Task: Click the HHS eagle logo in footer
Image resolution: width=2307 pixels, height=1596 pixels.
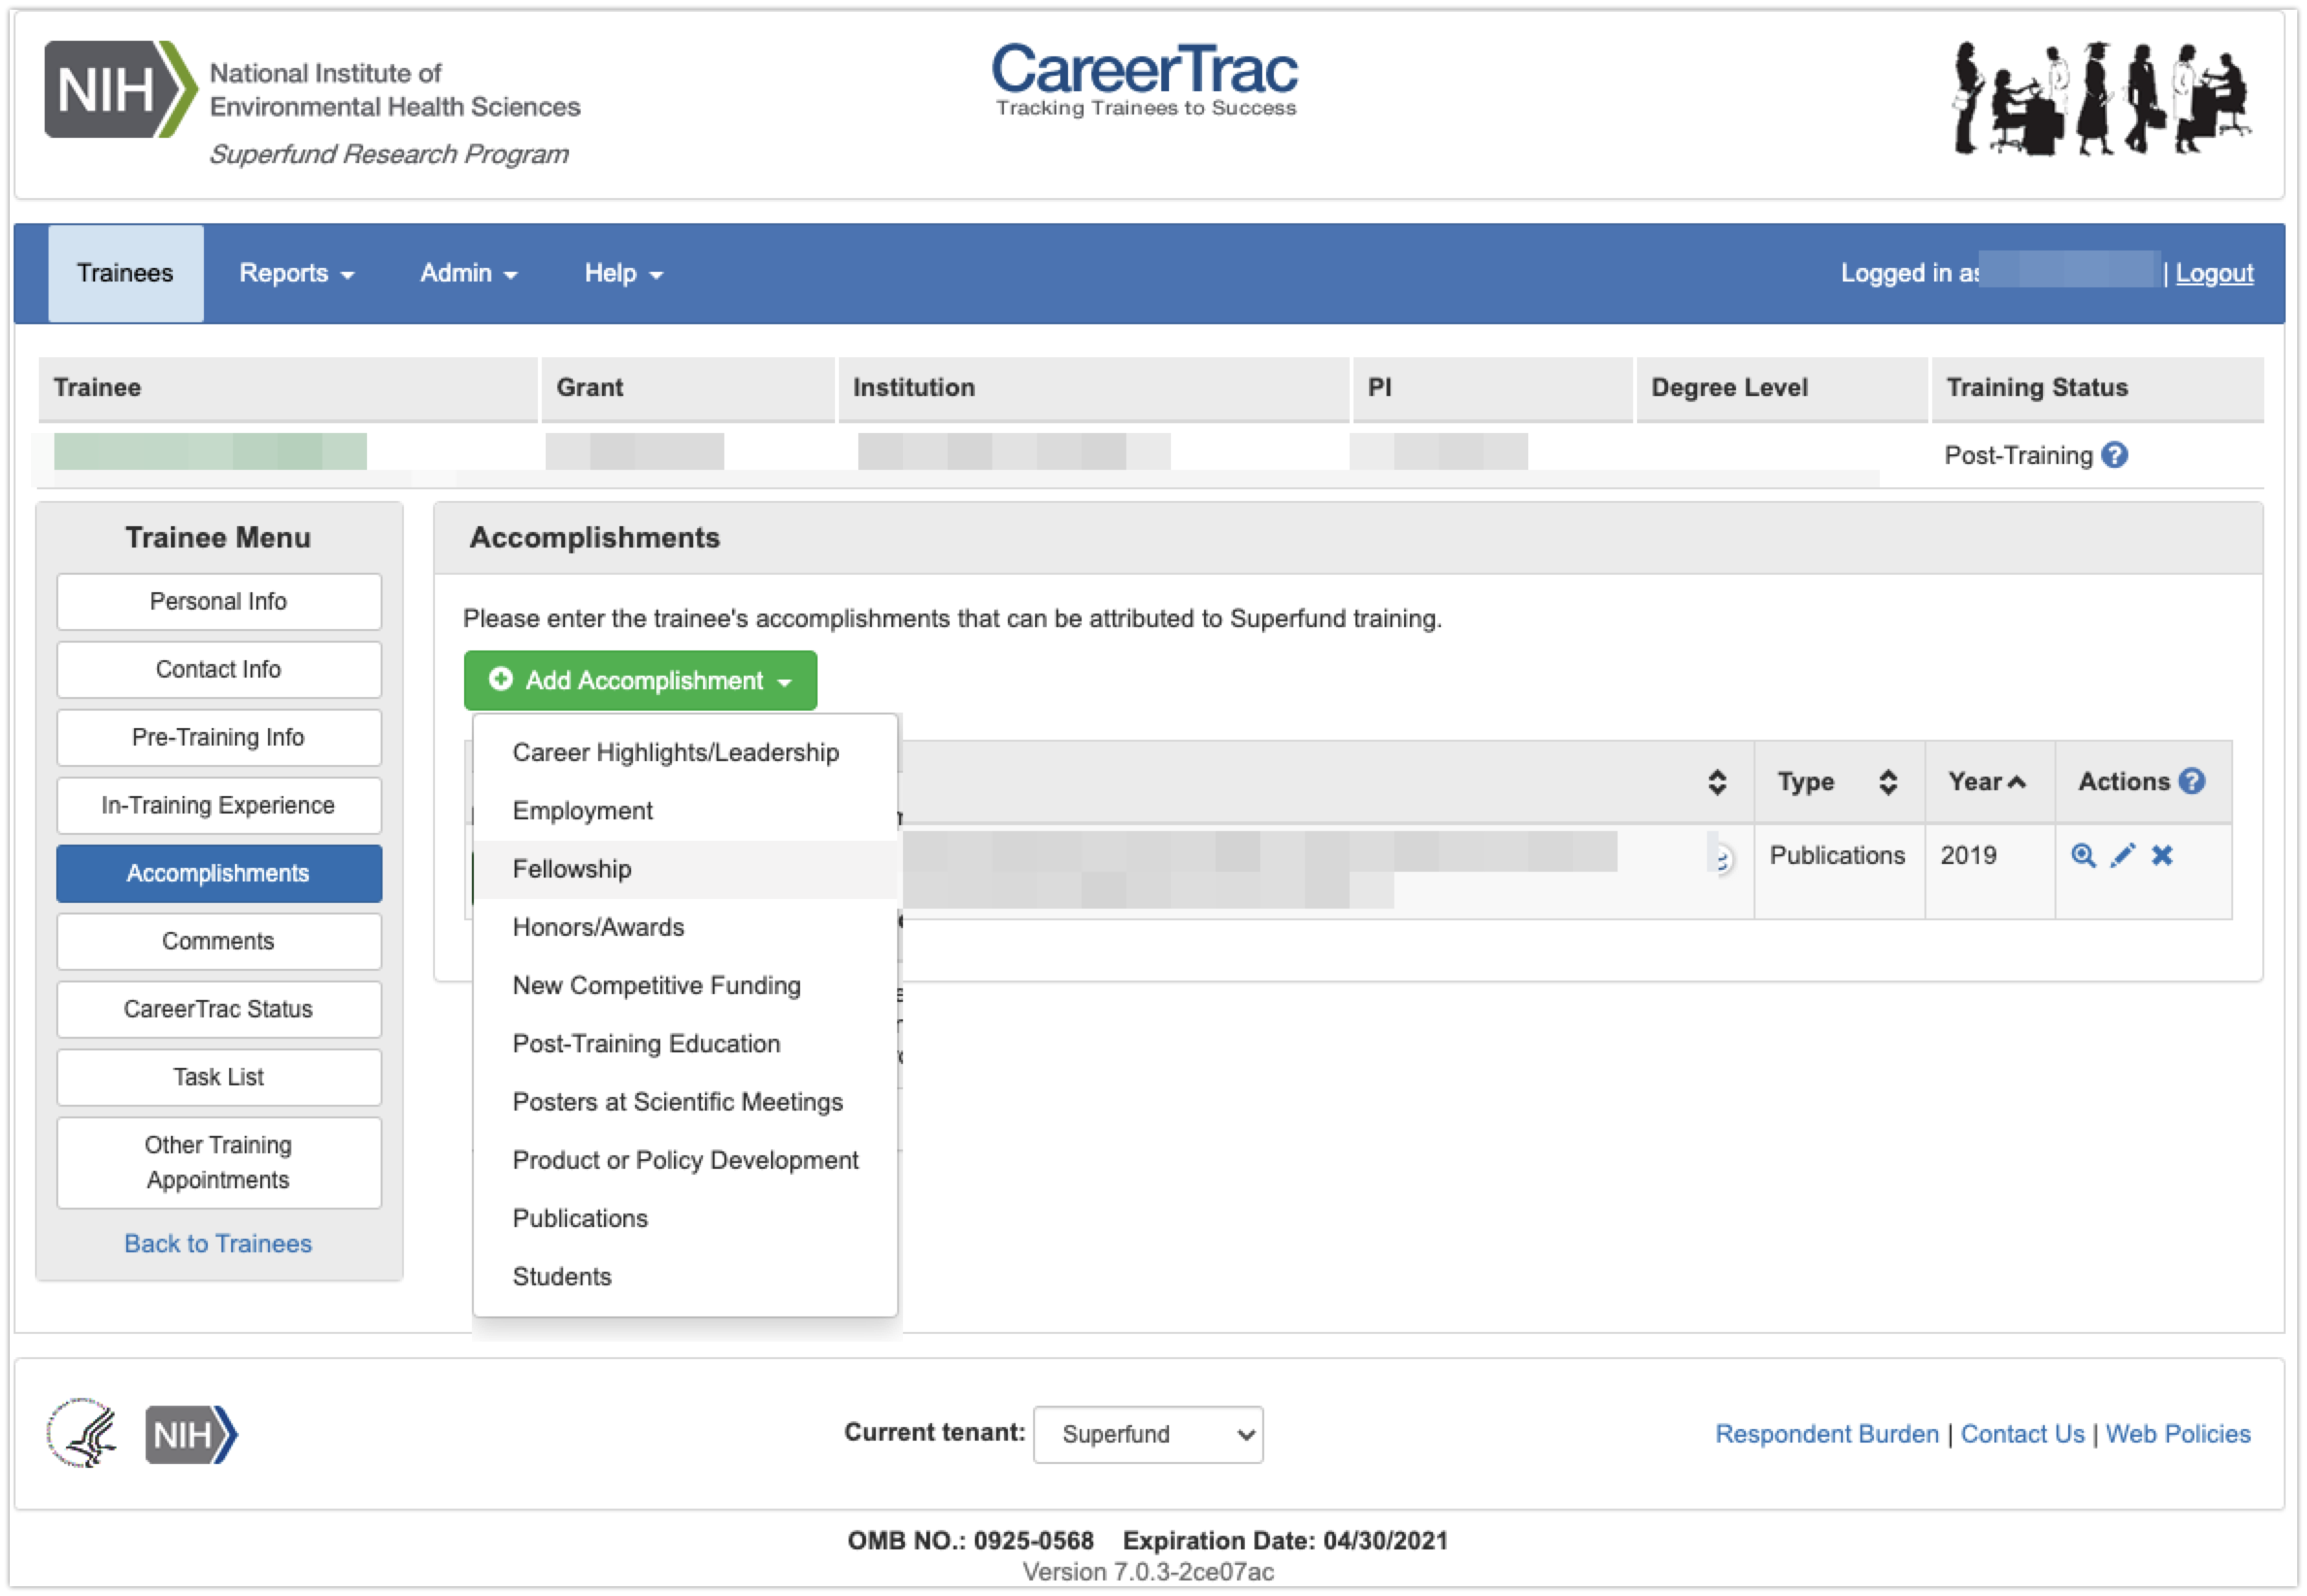Action: coord(83,1434)
